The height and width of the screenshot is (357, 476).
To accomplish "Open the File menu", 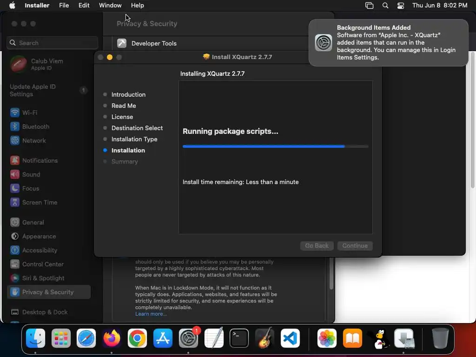I will [64, 5].
